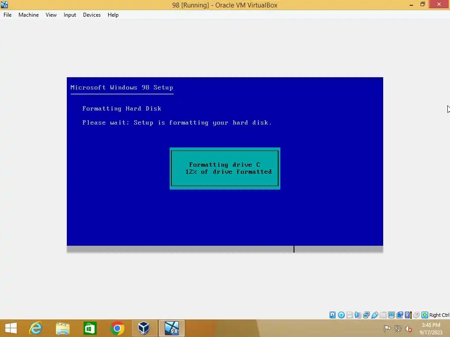Screen dimensions: 450x337
Task: Click the display monitor indicator icon
Action: pyautogui.click(x=391, y=315)
